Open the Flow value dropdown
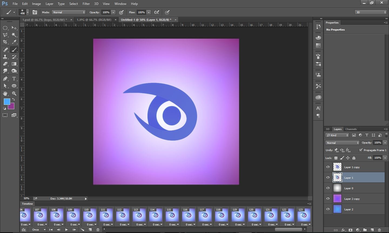 click(x=149, y=12)
